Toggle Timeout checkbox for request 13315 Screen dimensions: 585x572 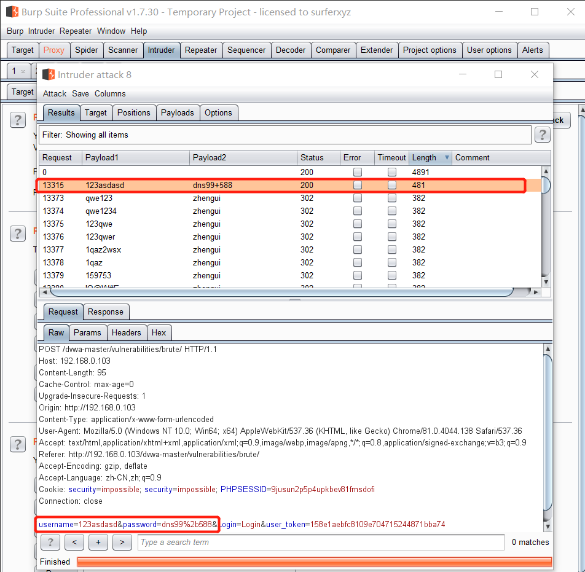tap(392, 185)
